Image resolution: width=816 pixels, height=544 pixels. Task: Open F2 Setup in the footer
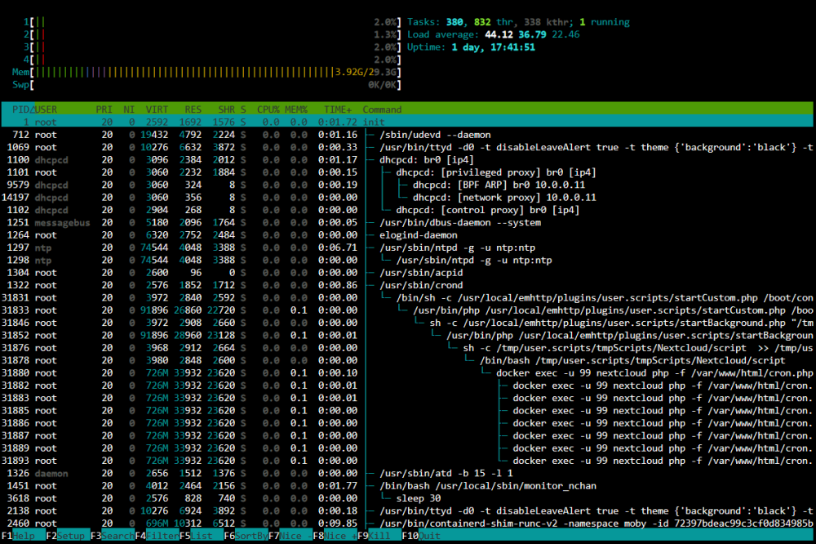pos(68,536)
